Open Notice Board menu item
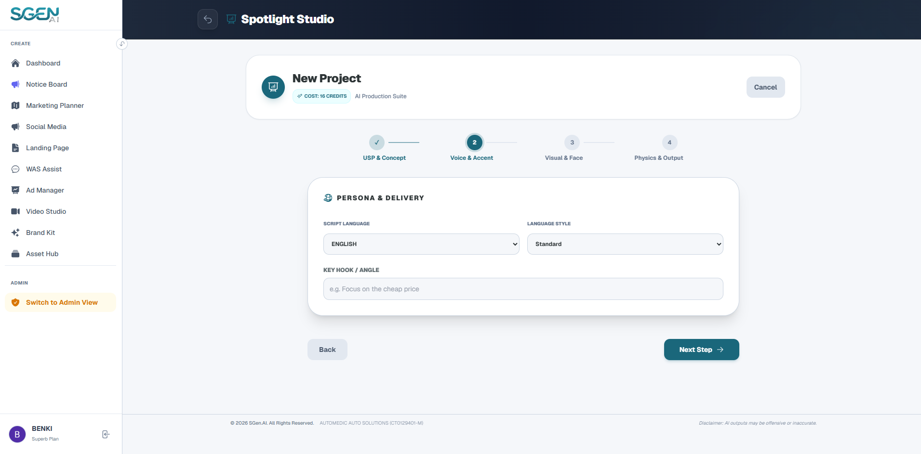Screen dimensions: 921x454 coord(61,84)
